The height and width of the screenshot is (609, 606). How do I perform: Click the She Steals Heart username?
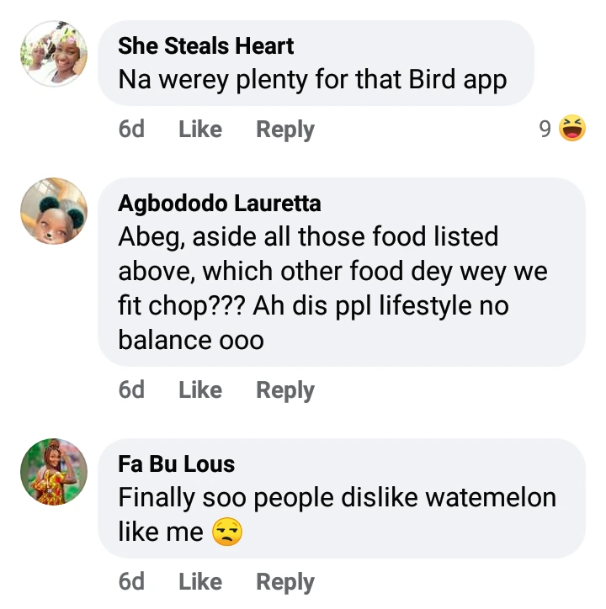206,45
